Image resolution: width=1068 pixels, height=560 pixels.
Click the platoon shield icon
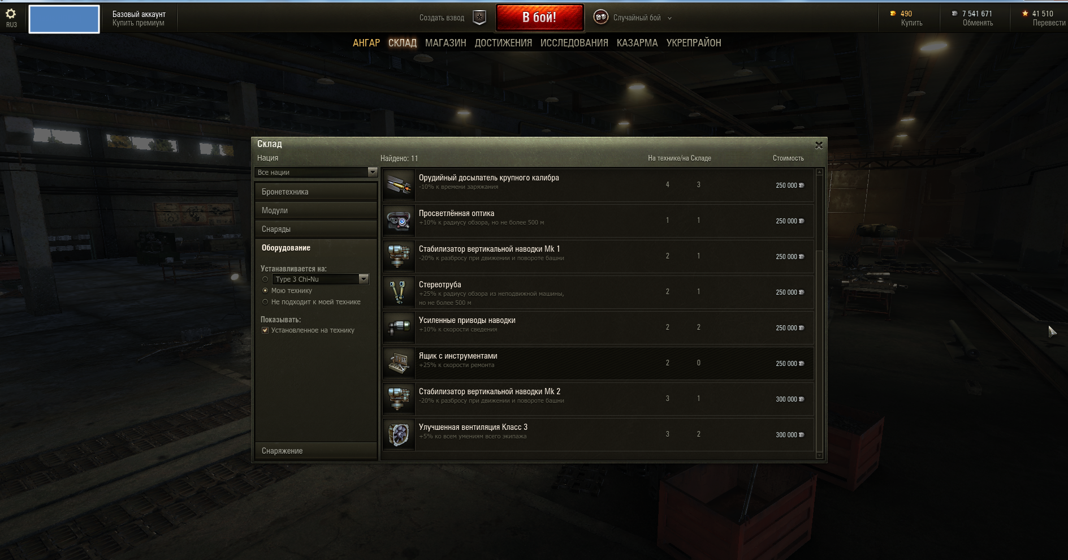pyautogui.click(x=479, y=18)
